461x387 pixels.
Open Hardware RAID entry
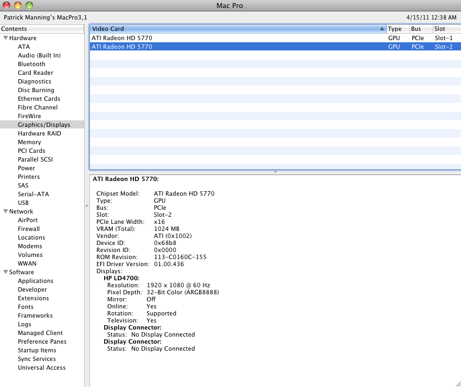coord(40,133)
